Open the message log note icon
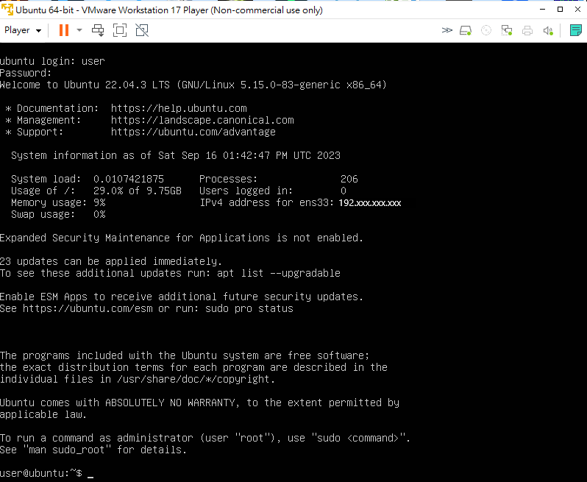The height and width of the screenshot is (482, 587). pyautogui.click(x=576, y=30)
